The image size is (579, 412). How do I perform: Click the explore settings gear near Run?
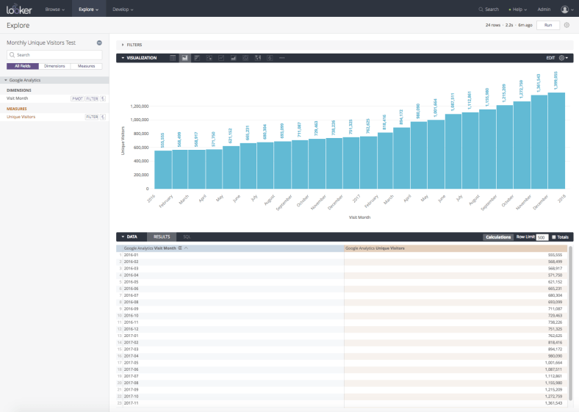click(x=567, y=25)
